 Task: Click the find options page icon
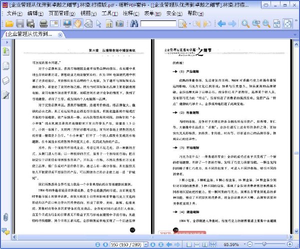tap(182, 24)
